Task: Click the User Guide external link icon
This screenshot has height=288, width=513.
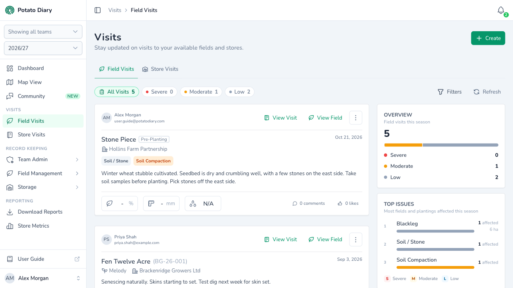Action: (x=77, y=259)
